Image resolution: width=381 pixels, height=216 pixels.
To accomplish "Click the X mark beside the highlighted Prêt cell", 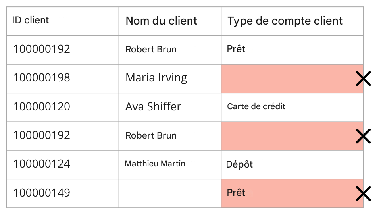I will click(x=363, y=194).
